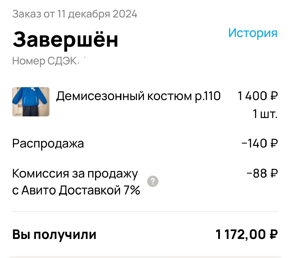Click the help icon beside Авито Доставкой 7%

(x=153, y=182)
